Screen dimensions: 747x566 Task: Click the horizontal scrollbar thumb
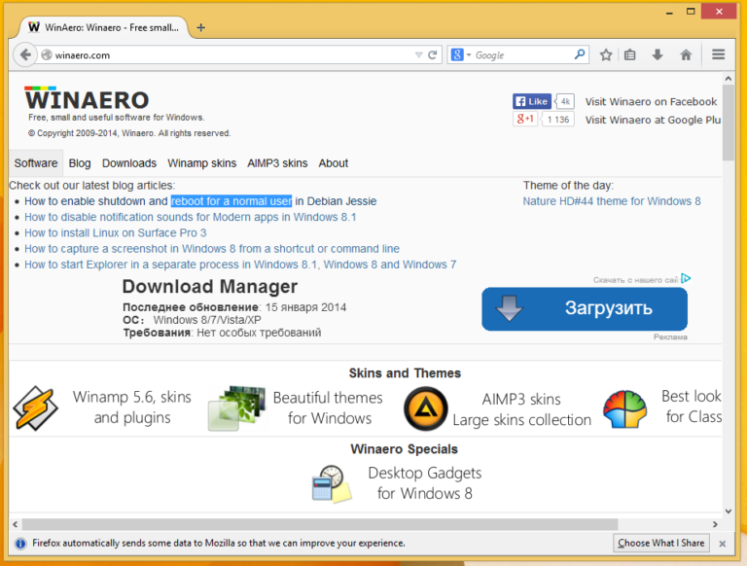[320, 524]
